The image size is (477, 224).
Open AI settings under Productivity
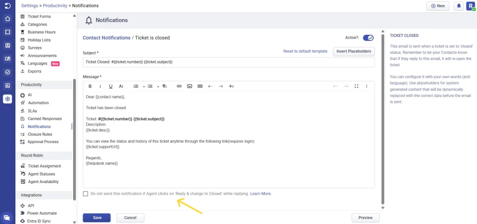click(x=29, y=95)
